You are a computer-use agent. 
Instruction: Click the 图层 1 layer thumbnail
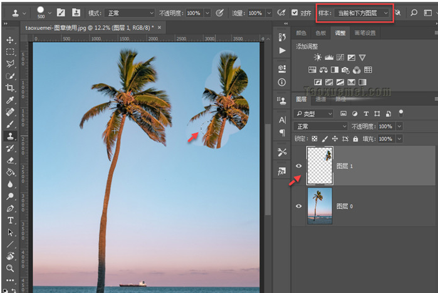(x=320, y=166)
